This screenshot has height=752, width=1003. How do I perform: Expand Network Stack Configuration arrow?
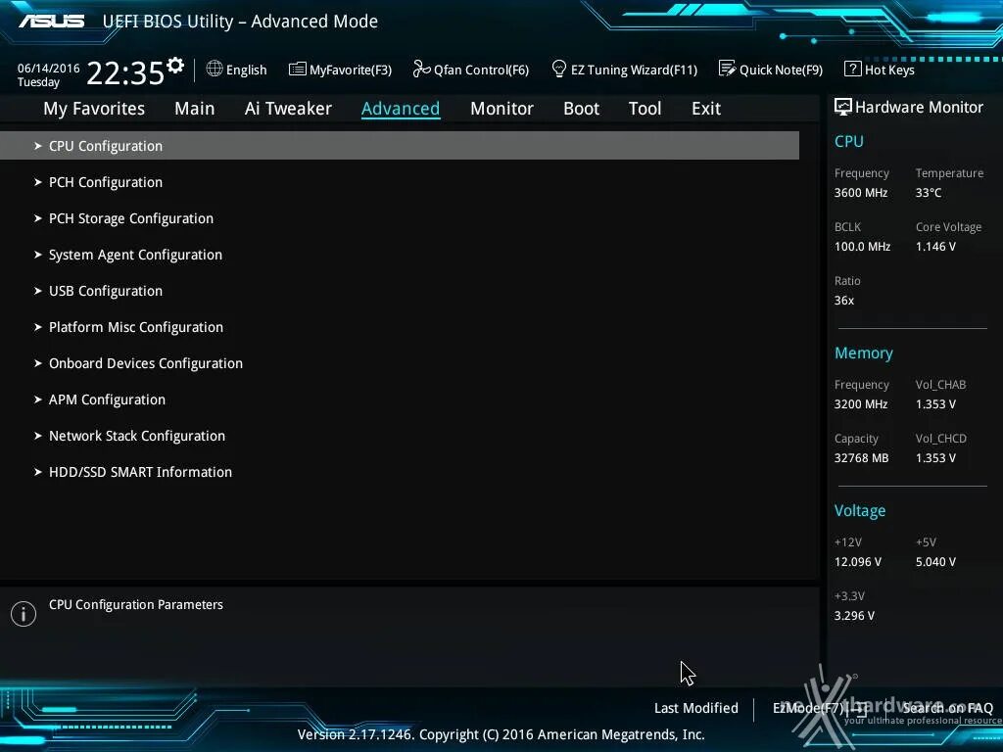pyautogui.click(x=38, y=436)
